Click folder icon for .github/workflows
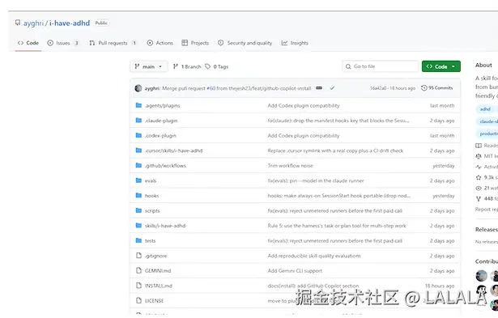Screen dimensions: 498x318 [138, 166]
